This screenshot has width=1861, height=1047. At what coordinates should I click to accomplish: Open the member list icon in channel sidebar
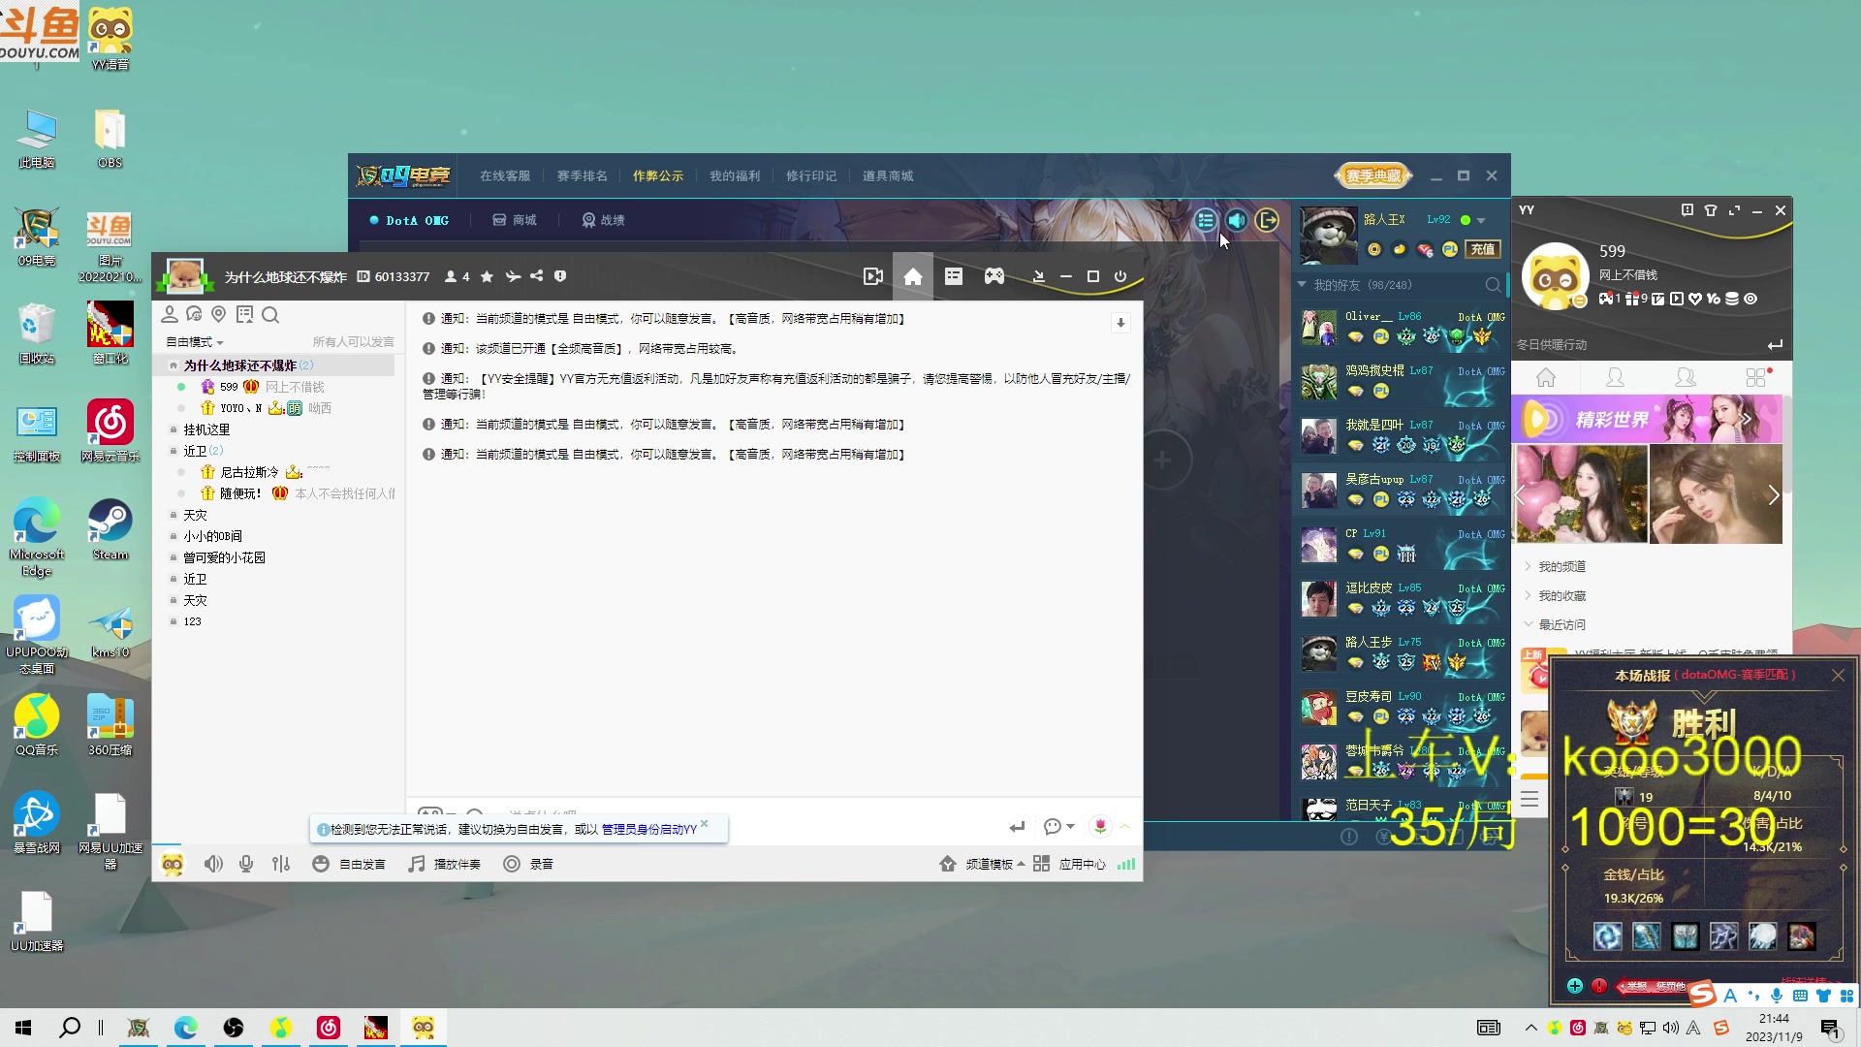(x=170, y=314)
